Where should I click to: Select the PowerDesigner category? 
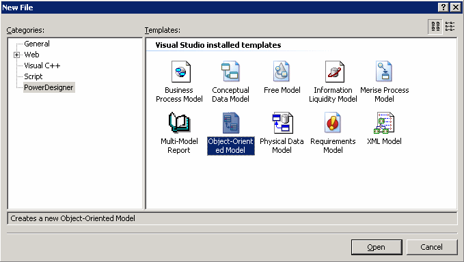click(x=49, y=87)
